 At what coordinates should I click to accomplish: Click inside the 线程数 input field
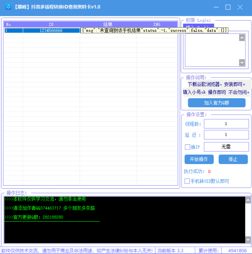(x=226, y=124)
